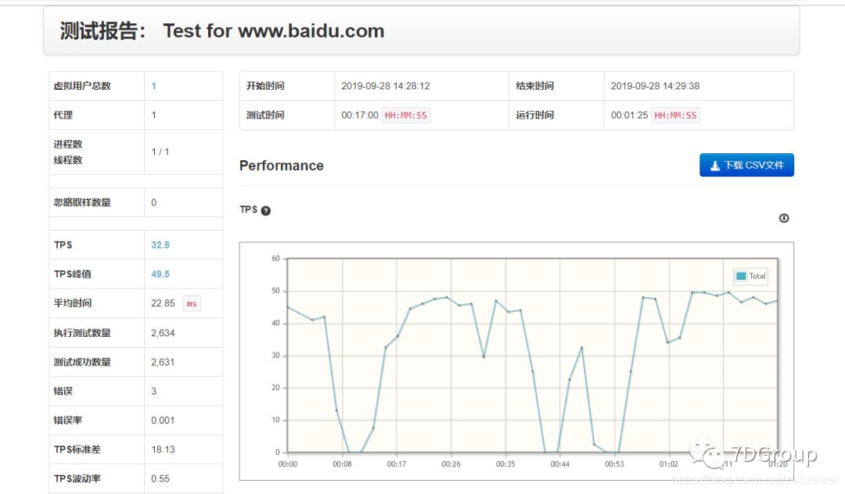This screenshot has width=845, height=494.
Task: Click the HH:MM:SS badge beside 00:17:00
Action: coord(406,115)
